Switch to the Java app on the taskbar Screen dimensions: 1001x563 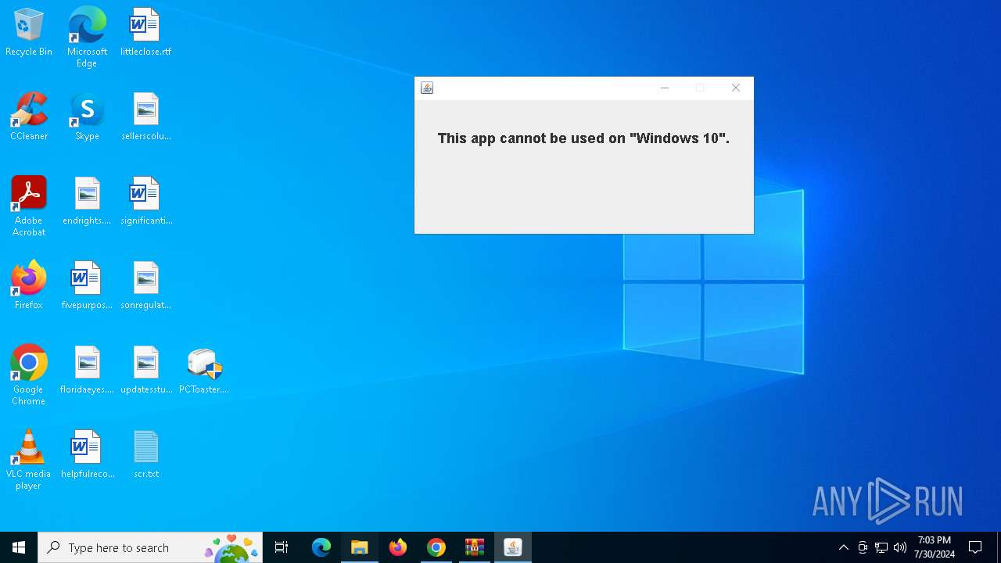click(x=513, y=547)
